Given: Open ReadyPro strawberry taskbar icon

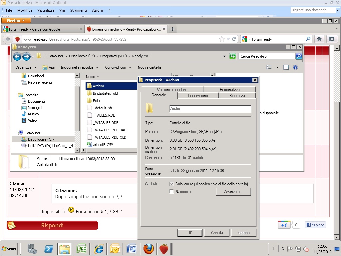Looking at the screenshot, I should [x=164, y=249].
